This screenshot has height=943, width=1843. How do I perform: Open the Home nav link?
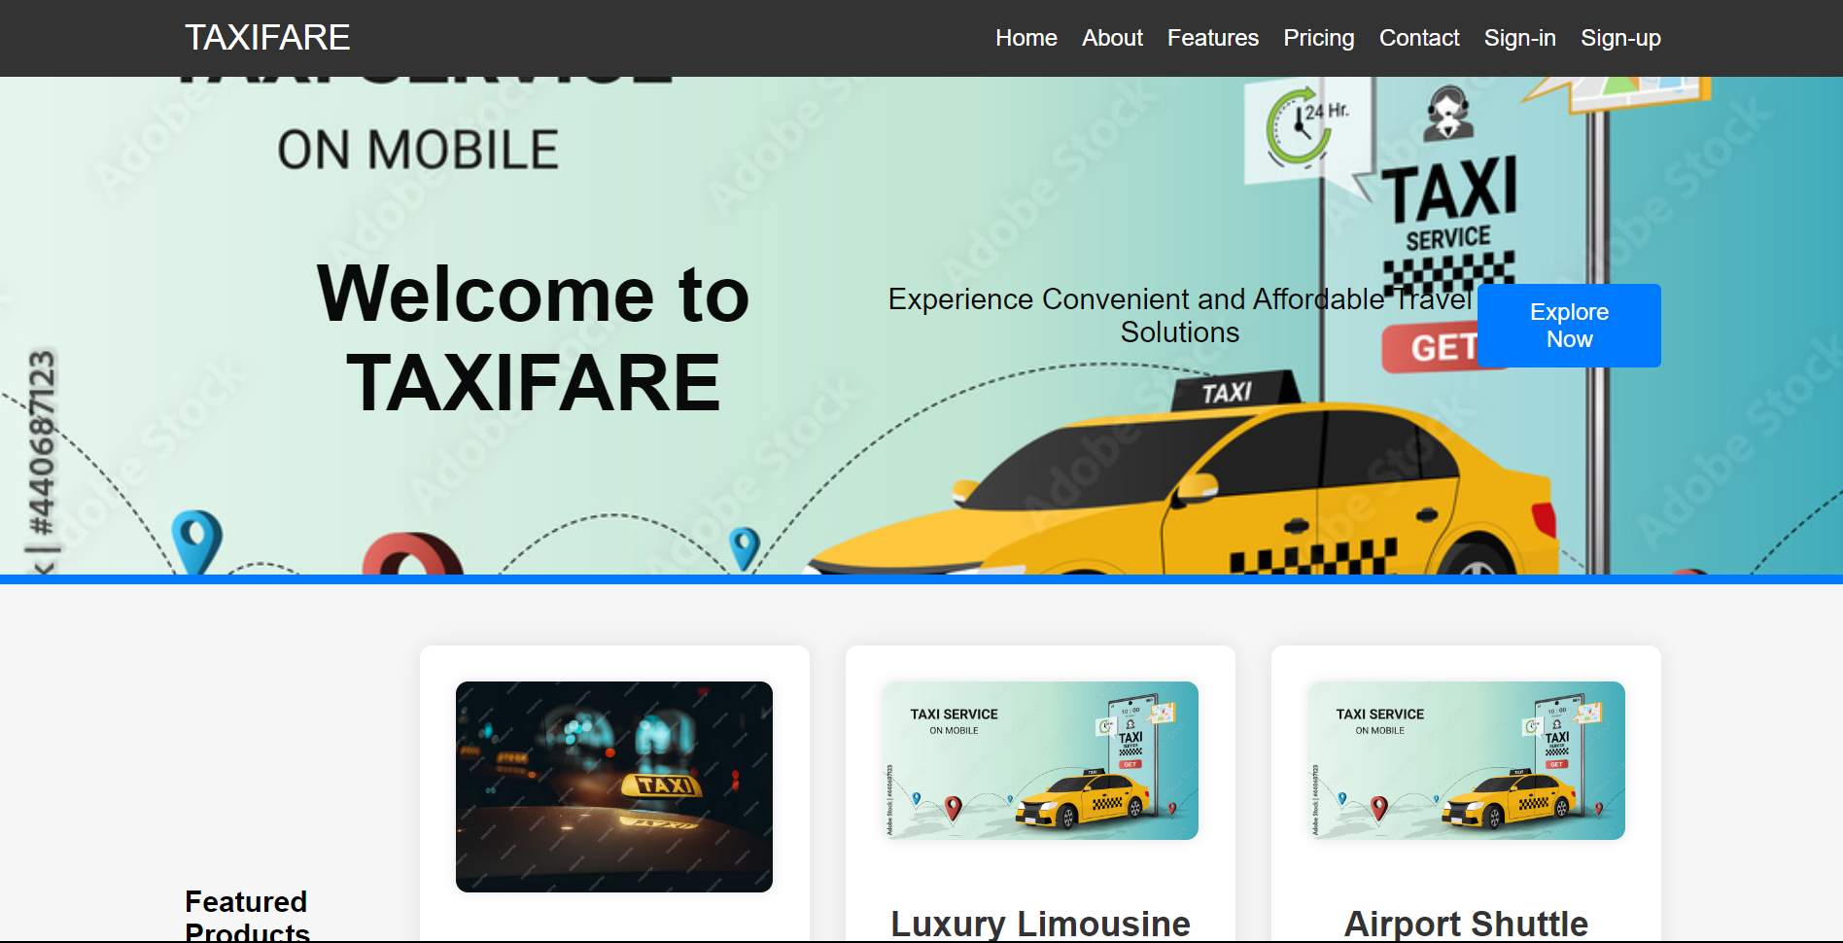pos(1026,38)
